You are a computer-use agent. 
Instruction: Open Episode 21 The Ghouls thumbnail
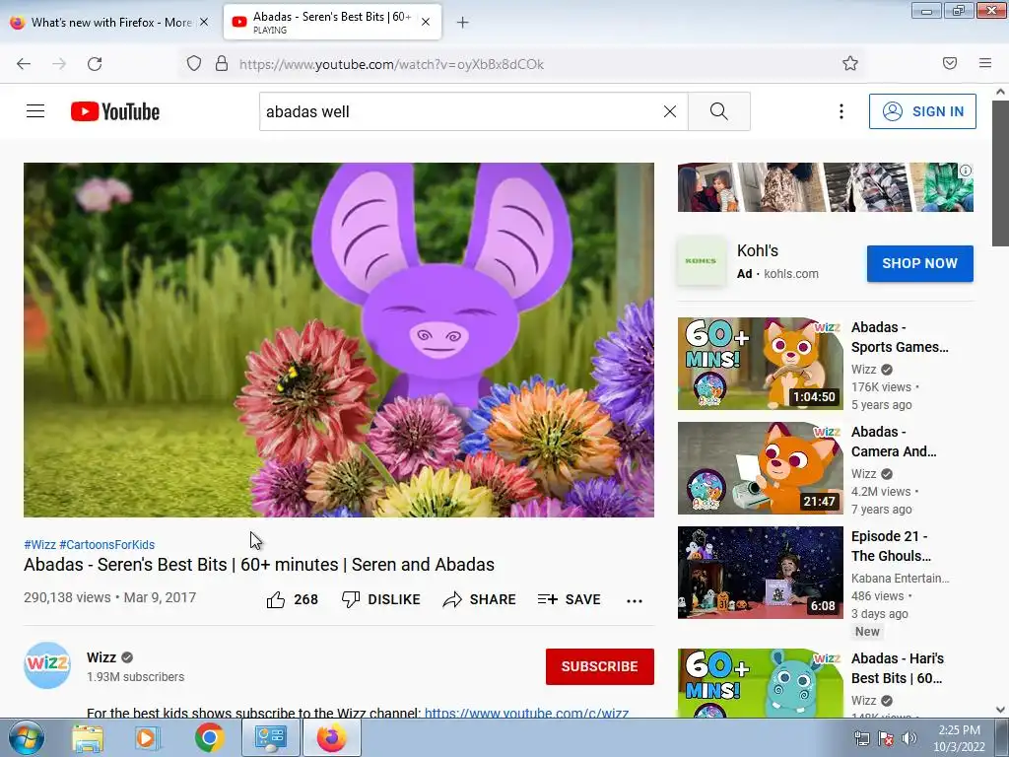(760, 573)
